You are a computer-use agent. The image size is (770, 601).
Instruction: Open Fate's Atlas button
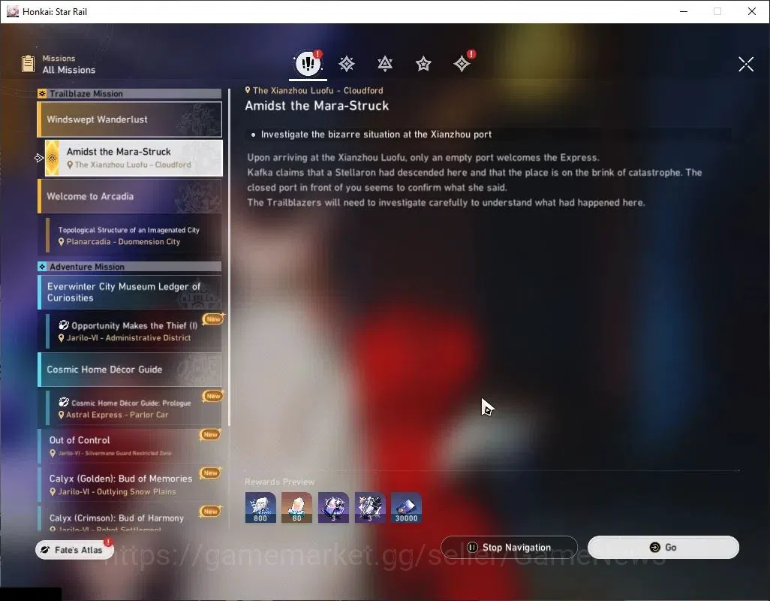pos(74,549)
